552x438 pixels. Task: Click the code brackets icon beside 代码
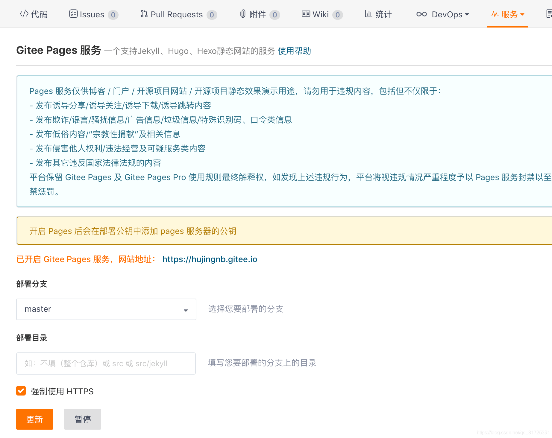(x=24, y=14)
